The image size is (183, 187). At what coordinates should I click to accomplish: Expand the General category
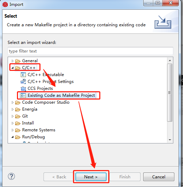tap(12, 61)
